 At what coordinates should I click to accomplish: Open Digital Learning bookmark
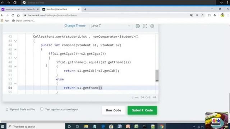24,21
